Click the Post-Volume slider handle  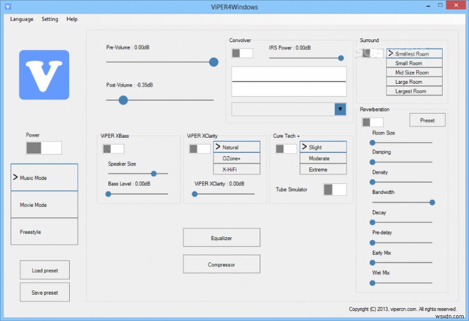[123, 100]
